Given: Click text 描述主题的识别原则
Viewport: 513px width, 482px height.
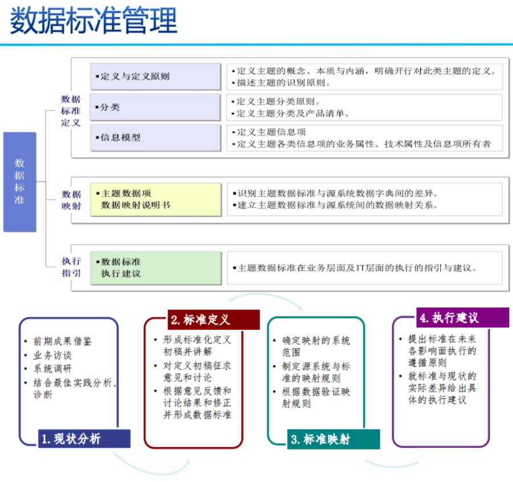Looking at the screenshot, I should [x=281, y=83].
